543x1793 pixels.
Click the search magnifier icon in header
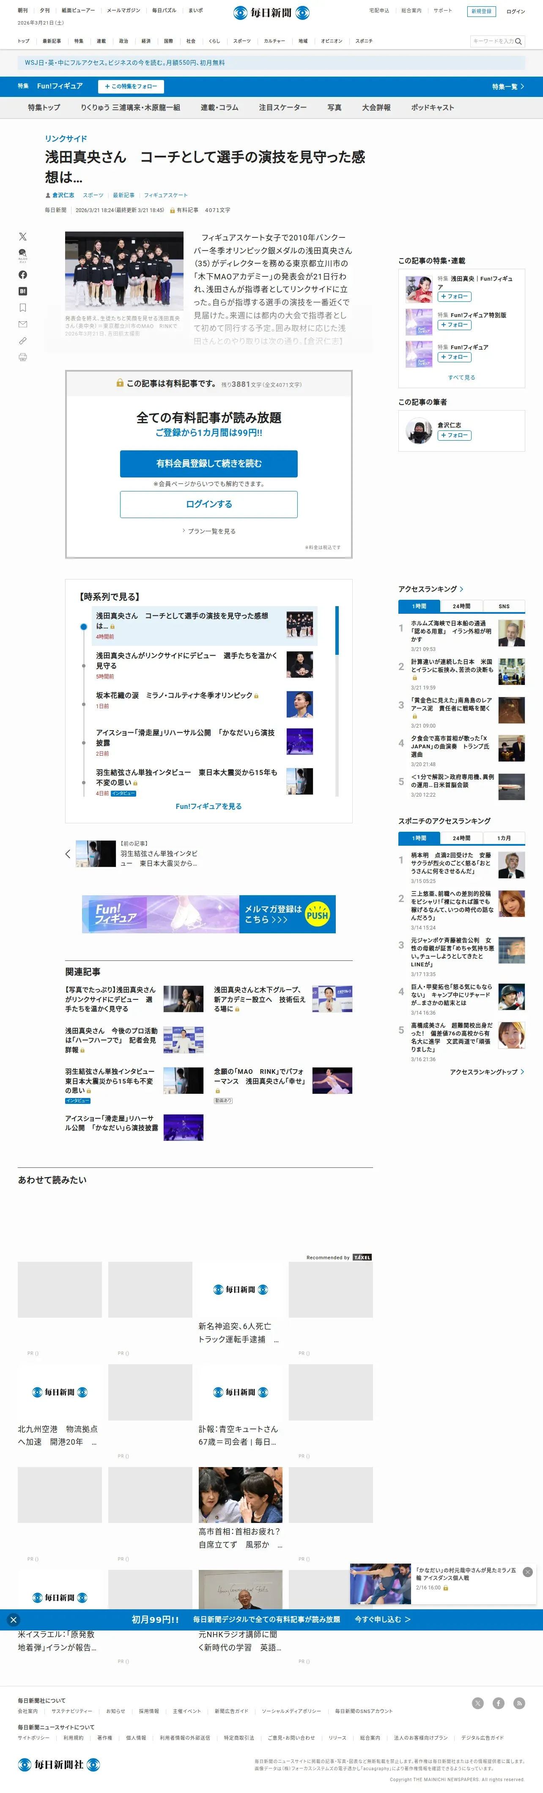click(518, 41)
